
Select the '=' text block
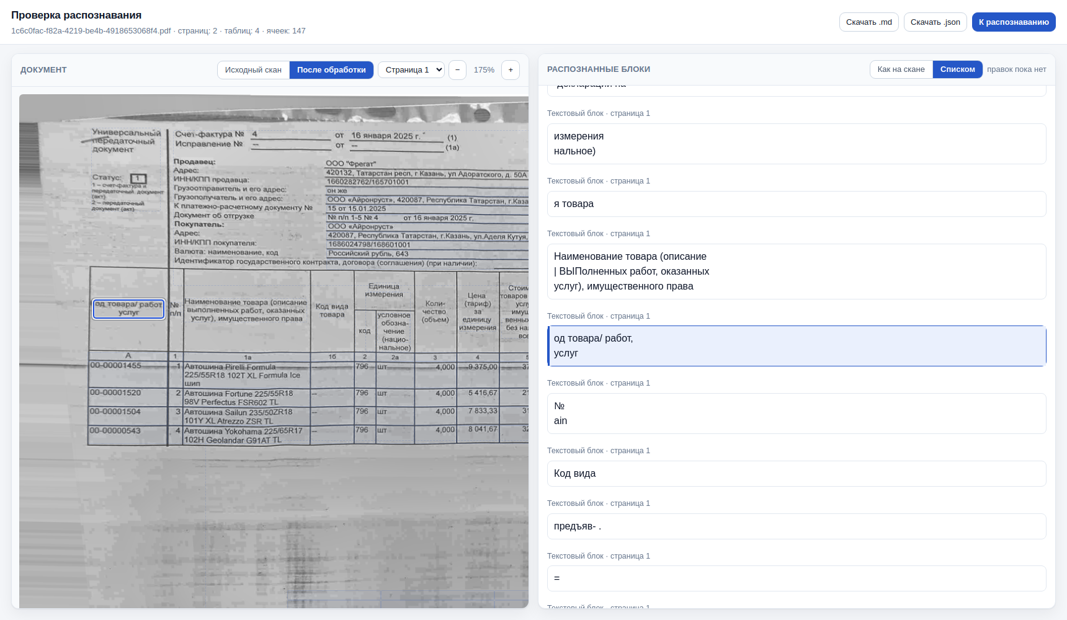click(797, 578)
